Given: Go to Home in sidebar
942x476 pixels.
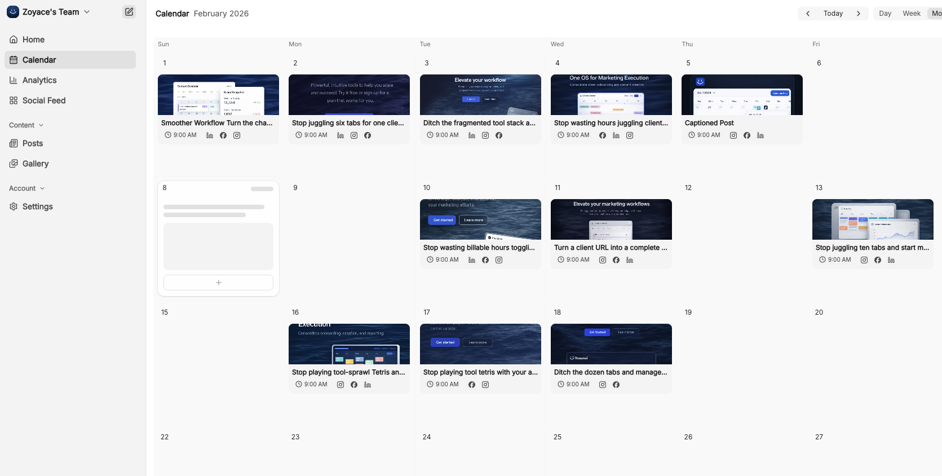Looking at the screenshot, I should 70,39.
